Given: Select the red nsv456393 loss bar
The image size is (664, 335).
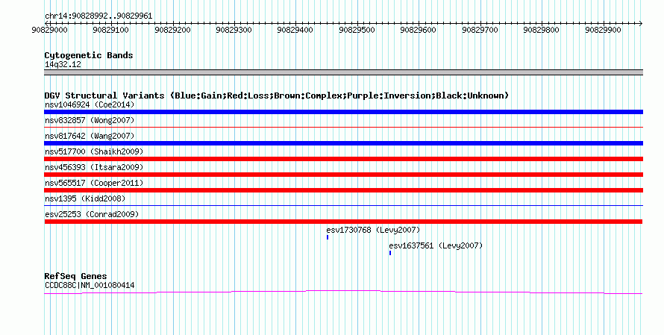Looking at the screenshot, I should (x=343, y=175).
